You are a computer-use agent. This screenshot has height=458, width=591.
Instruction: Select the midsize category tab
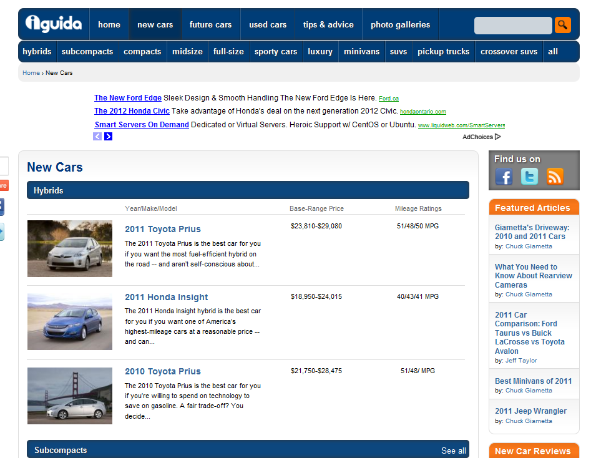point(187,52)
